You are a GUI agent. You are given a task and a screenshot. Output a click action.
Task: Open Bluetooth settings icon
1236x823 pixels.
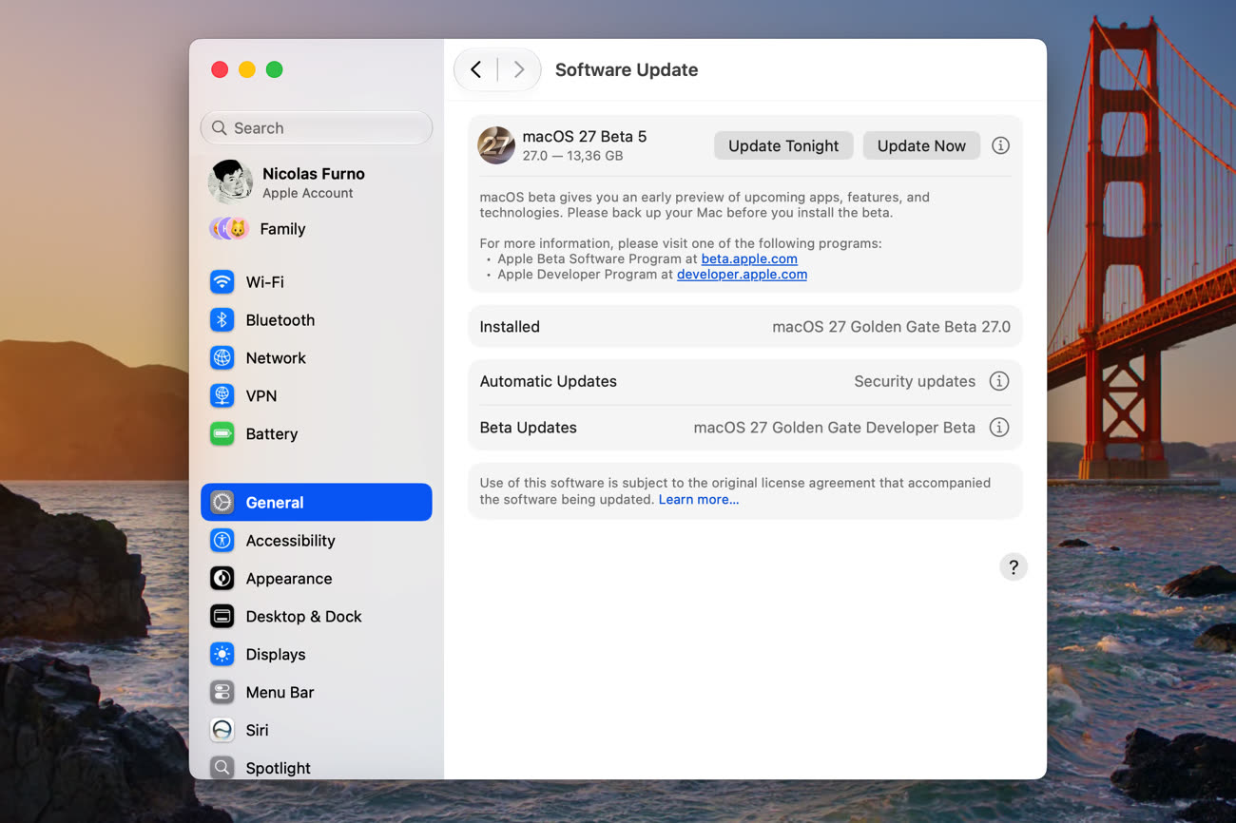coord(222,319)
